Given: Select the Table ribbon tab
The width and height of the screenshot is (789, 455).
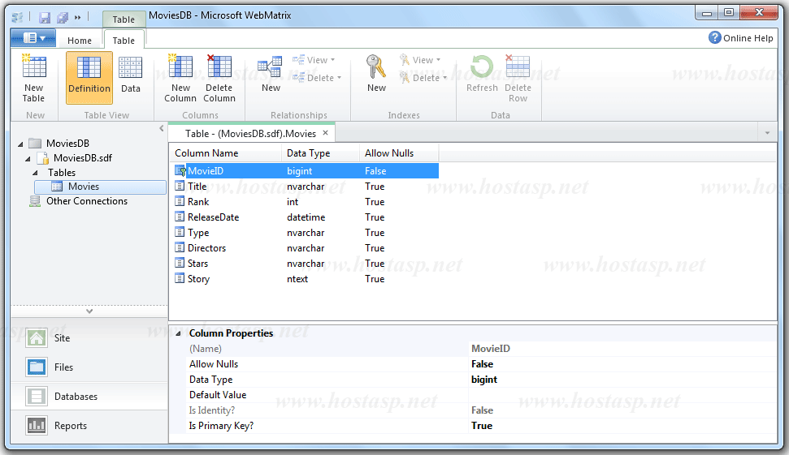Looking at the screenshot, I should (x=124, y=41).
